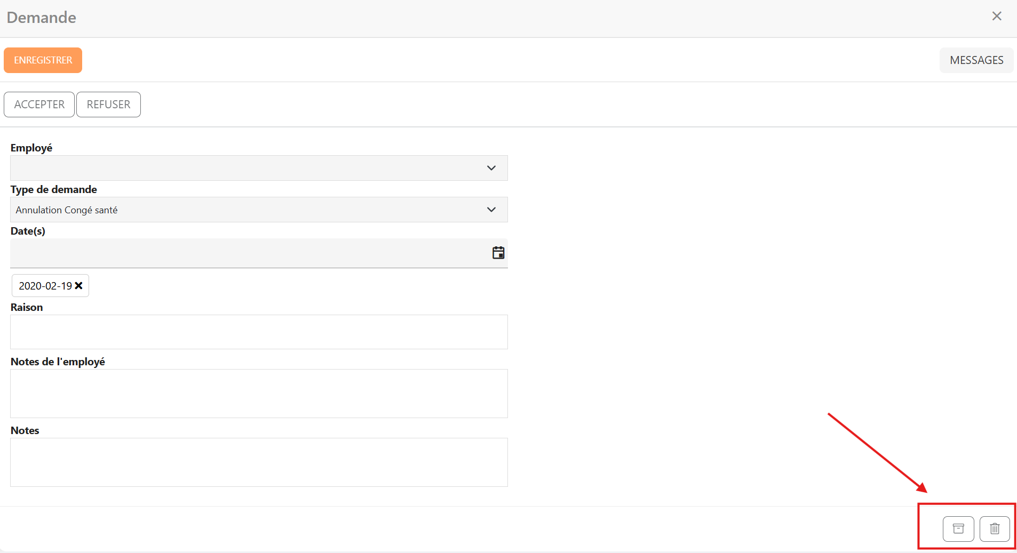Click the Demande dialog title
1017x553 pixels.
click(42, 18)
